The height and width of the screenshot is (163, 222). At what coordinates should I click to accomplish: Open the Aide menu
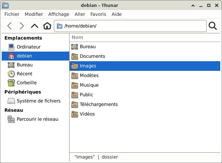[116, 14]
